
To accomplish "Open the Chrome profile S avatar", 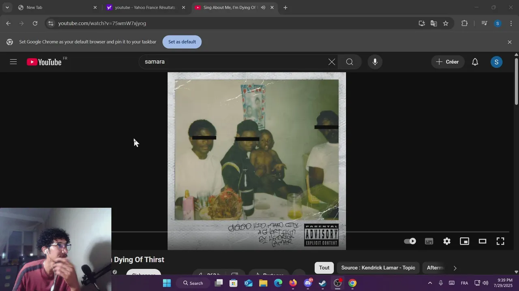I will 498,23.
